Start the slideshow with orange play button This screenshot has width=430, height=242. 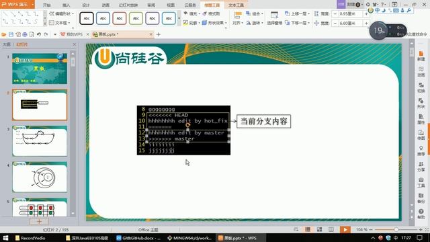coord(345,229)
